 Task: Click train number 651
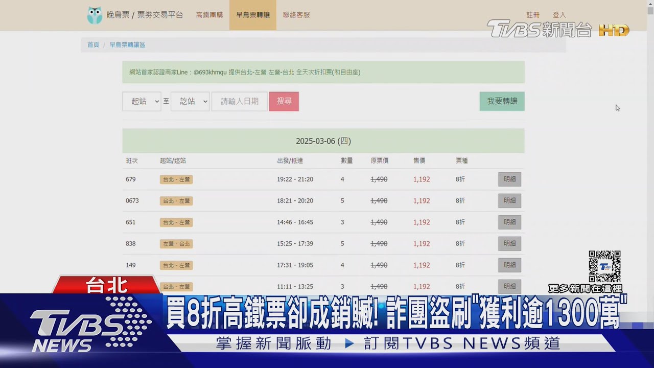pos(131,222)
